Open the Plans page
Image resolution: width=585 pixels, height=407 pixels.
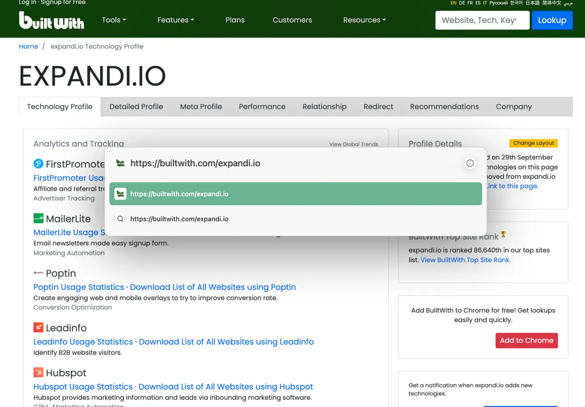pyautogui.click(x=235, y=20)
